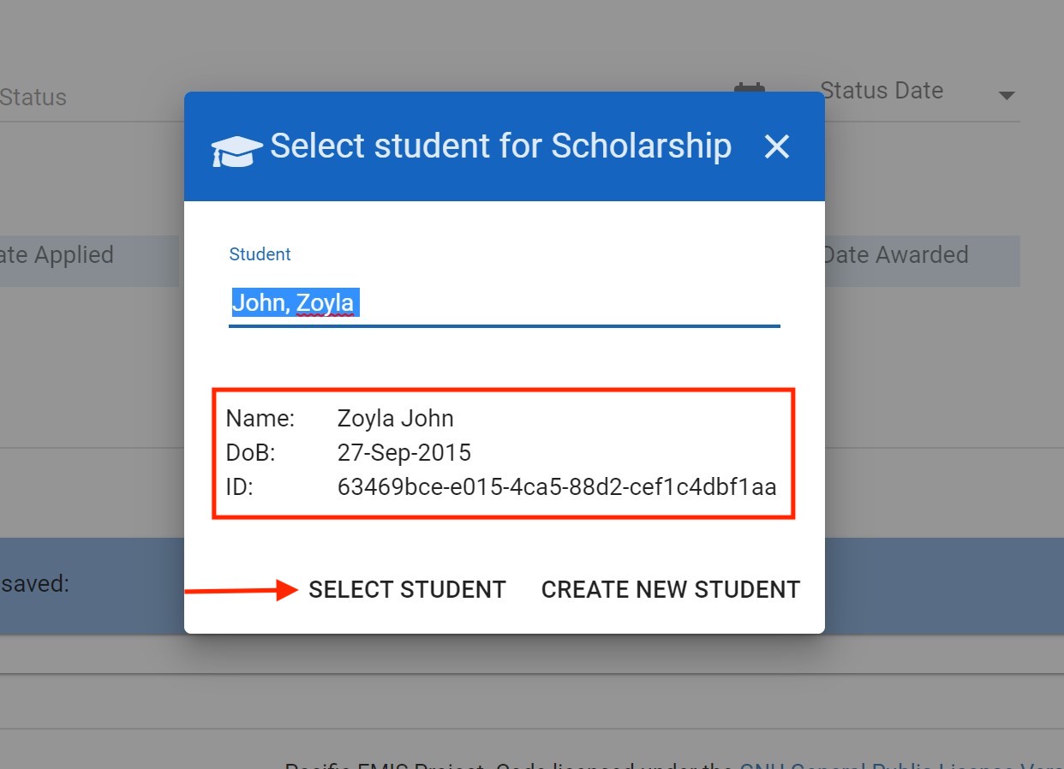Click the Name: label in student details
This screenshot has width=1064, height=769.
[x=260, y=419]
